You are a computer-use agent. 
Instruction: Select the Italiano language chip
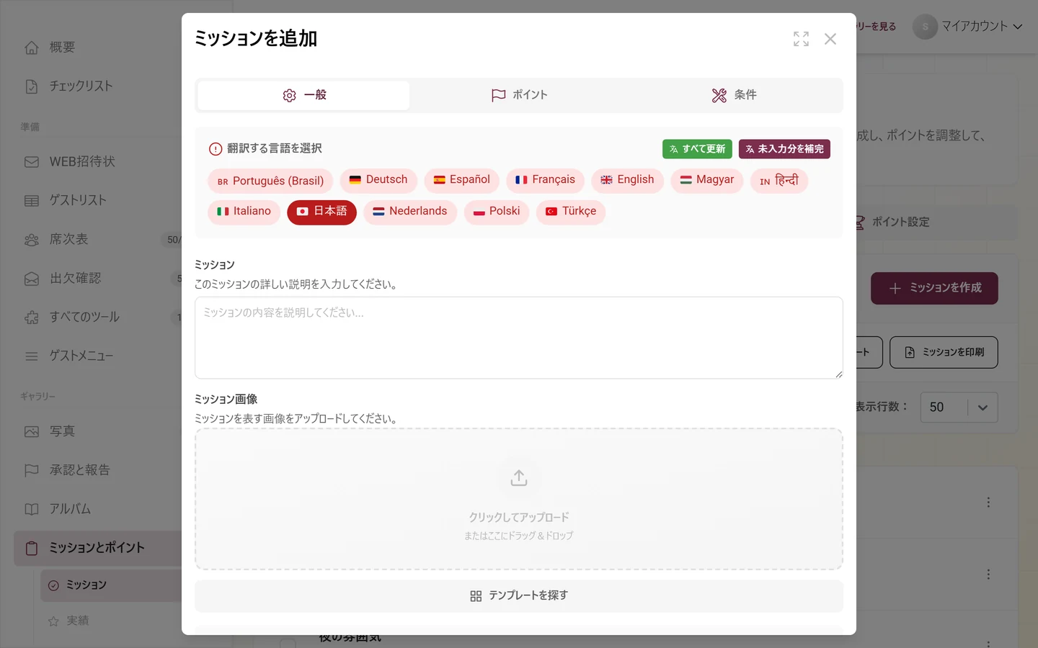click(x=244, y=212)
